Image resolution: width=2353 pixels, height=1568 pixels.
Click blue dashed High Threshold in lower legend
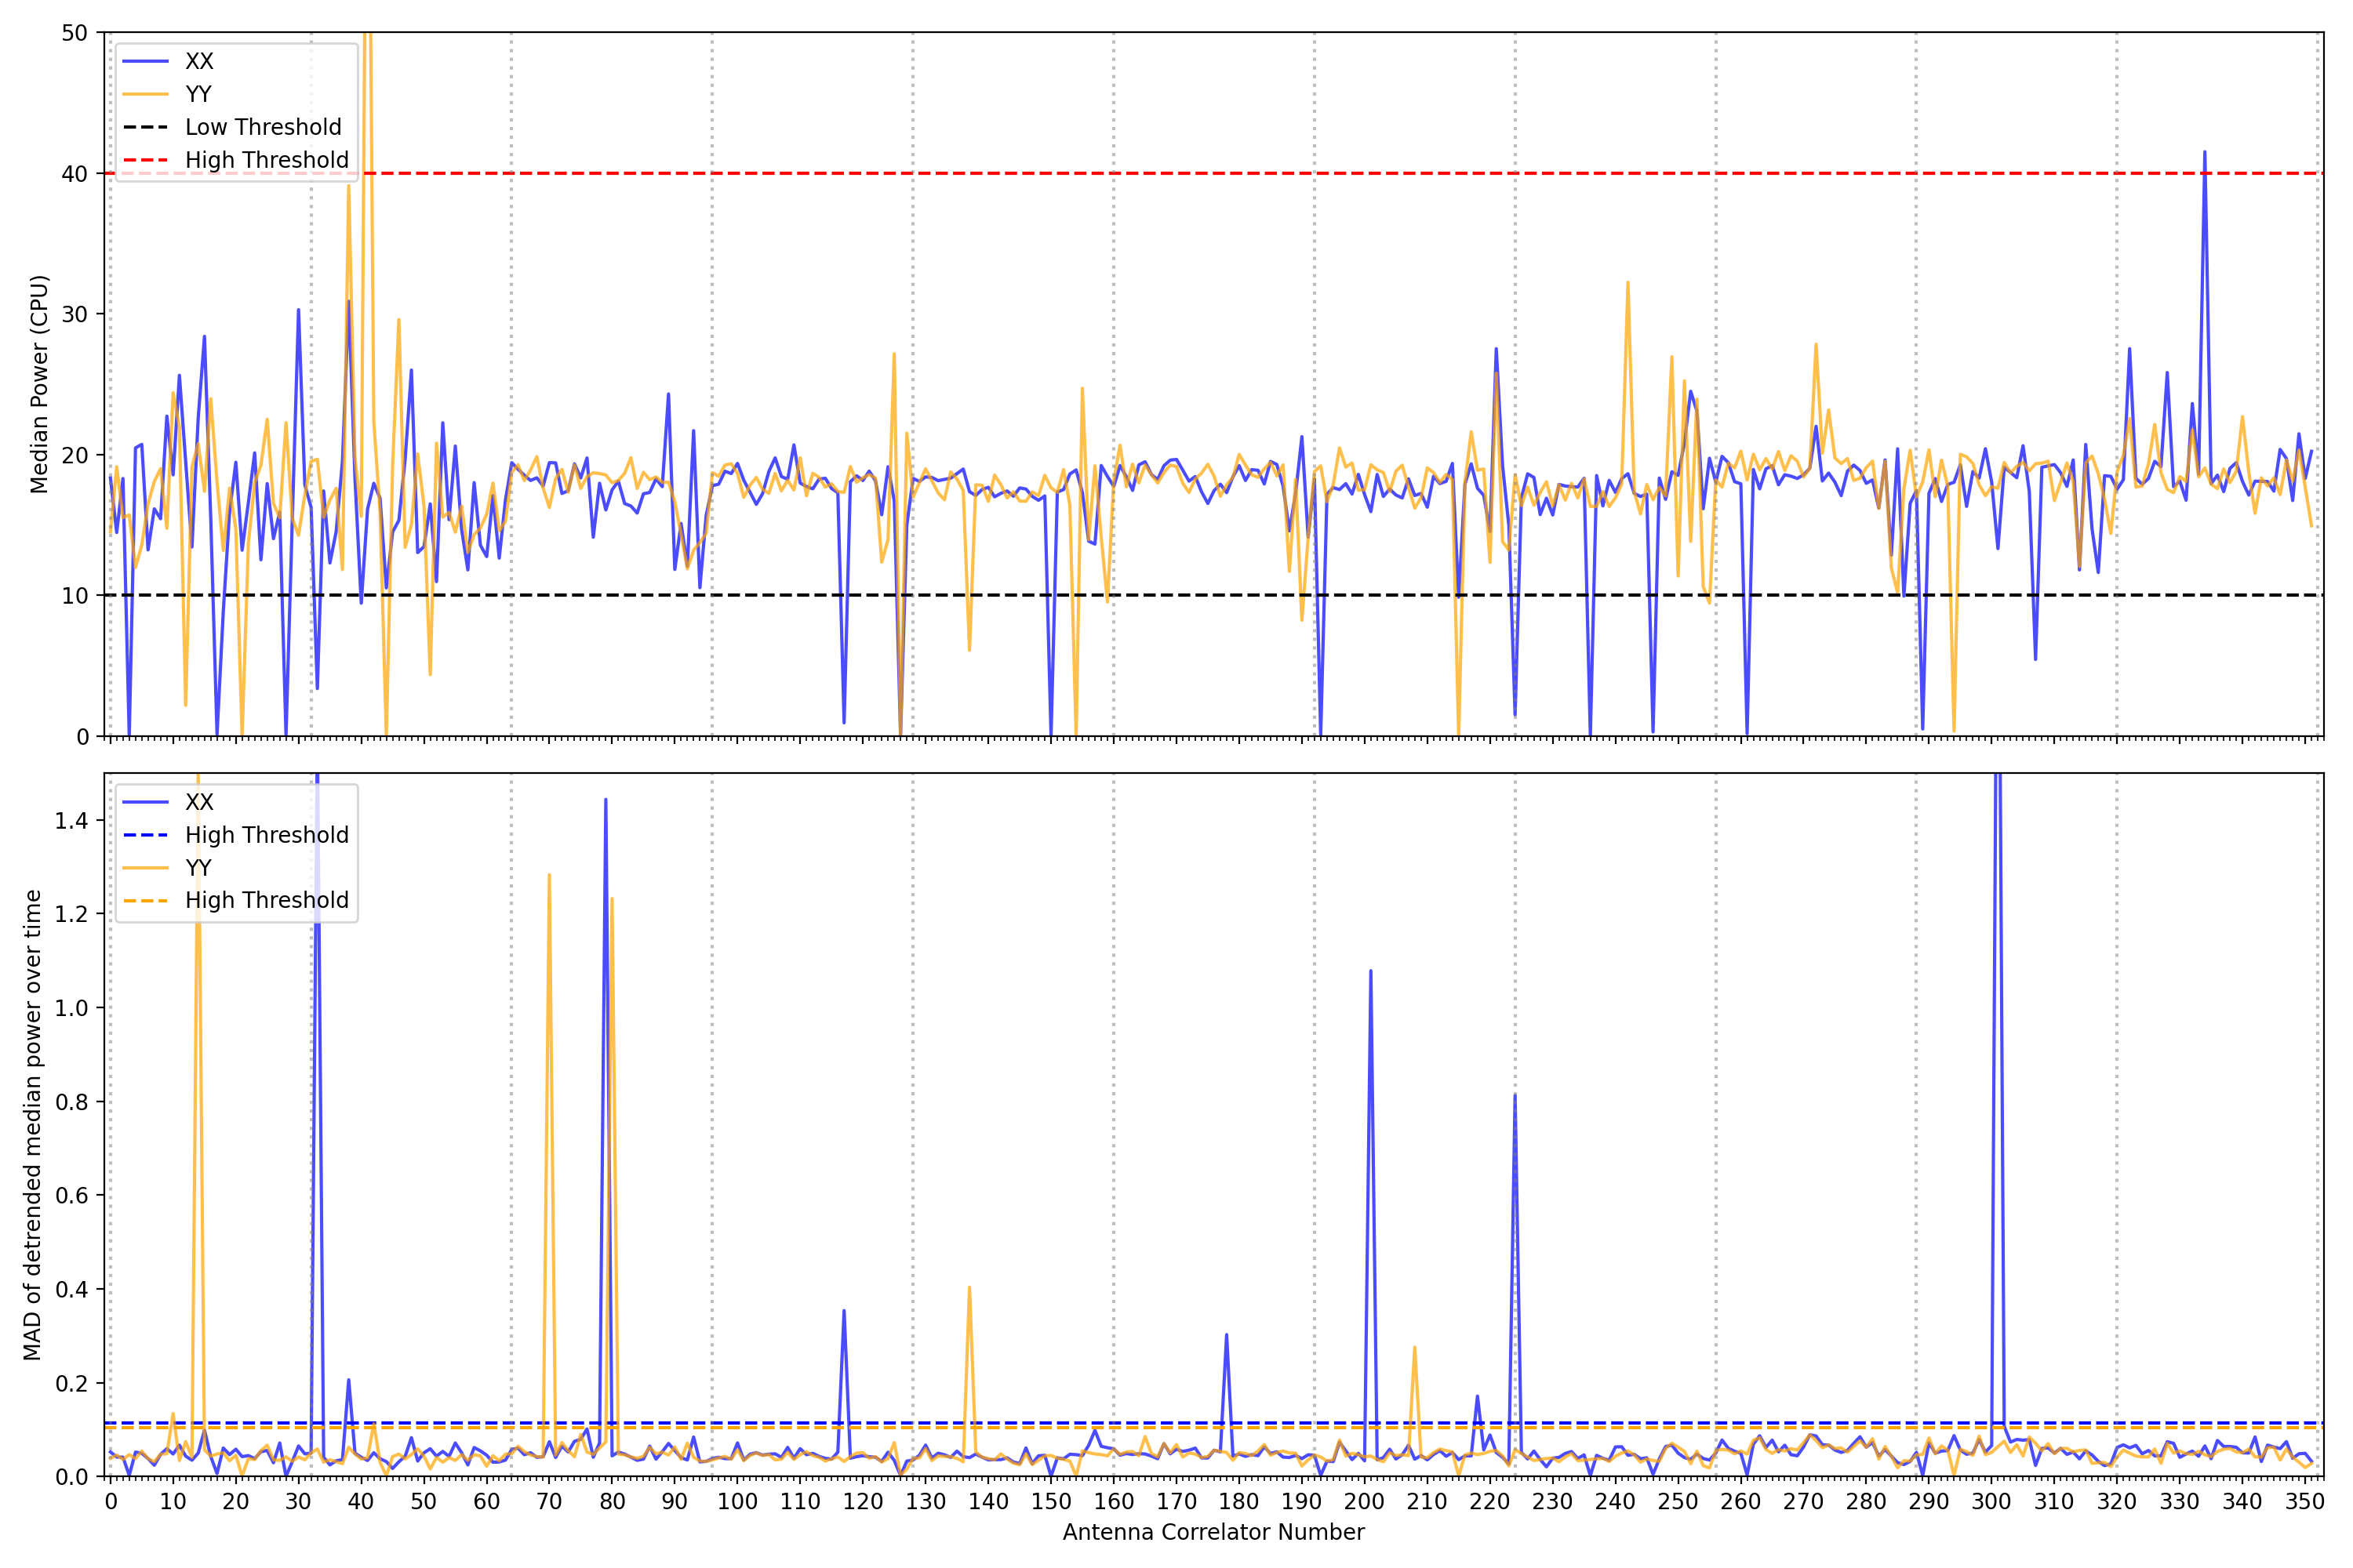click(x=267, y=835)
